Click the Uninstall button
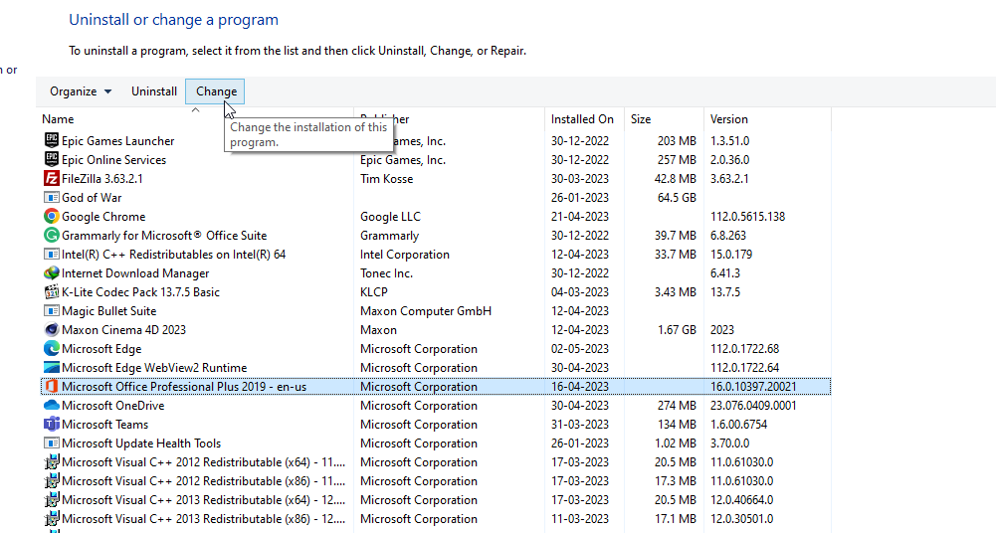This screenshot has width=996, height=533. coord(153,91)
